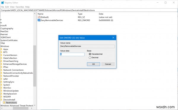Open the View menu

tap(12, 7)
